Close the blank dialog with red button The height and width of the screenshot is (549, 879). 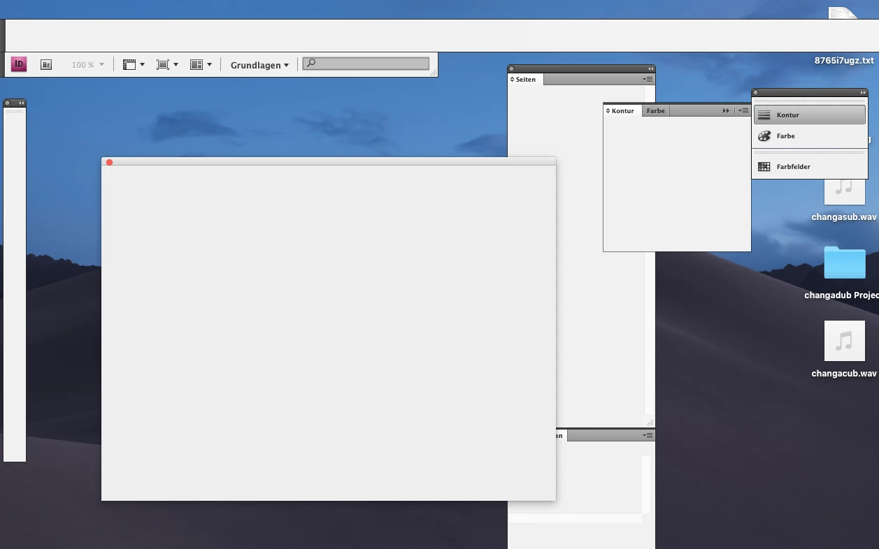[x=109, y=162]
